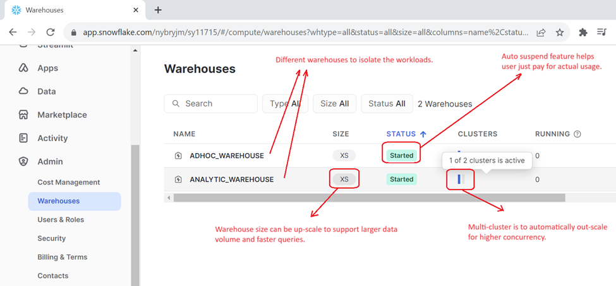This screenshot has height=286, width=616.
Task: Click the Activity list icon
Action: (23, 138)
